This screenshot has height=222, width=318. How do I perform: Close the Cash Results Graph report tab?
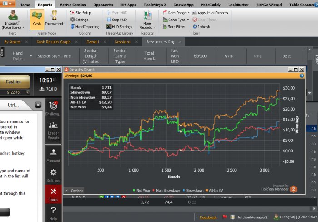coord(76,42)
